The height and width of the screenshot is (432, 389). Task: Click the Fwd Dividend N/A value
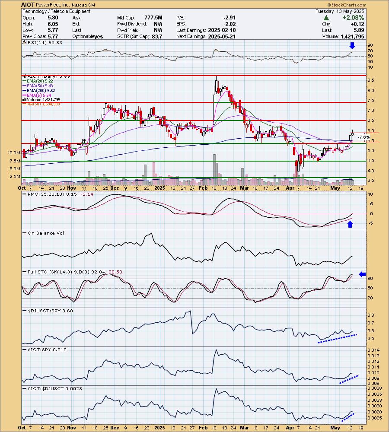[158, 24]
